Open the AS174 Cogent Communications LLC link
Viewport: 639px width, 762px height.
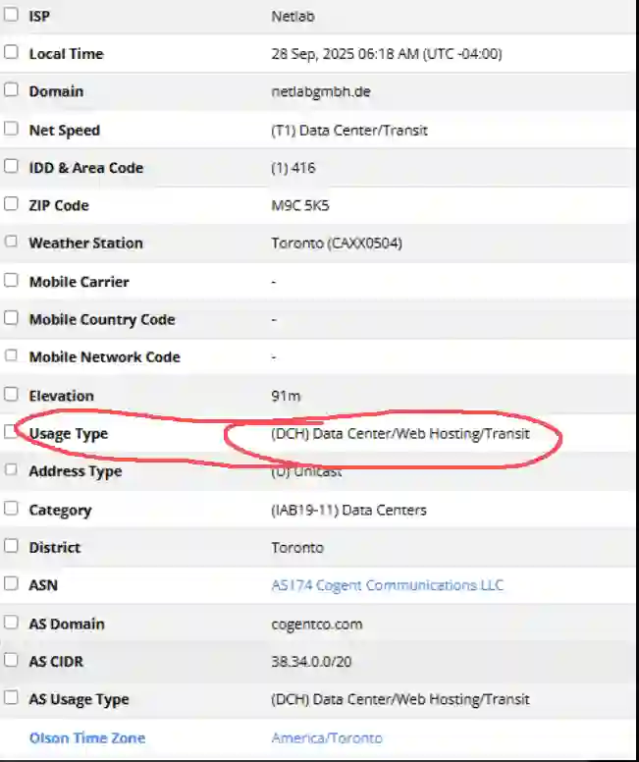[x=387, y=585]
